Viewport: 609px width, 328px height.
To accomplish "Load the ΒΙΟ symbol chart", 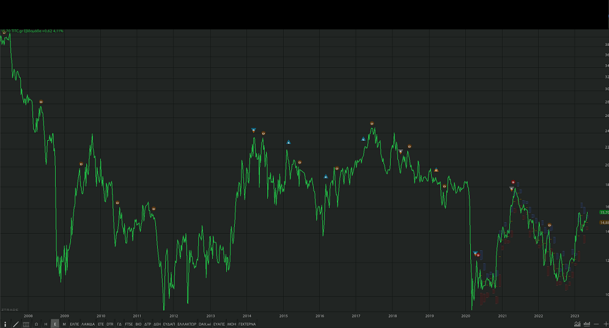I will (138, 324).
